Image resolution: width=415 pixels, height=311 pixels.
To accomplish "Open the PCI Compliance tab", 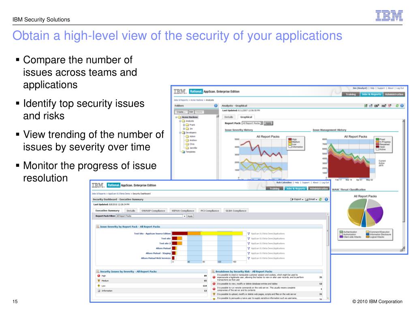I will click(x=210, y=211).
